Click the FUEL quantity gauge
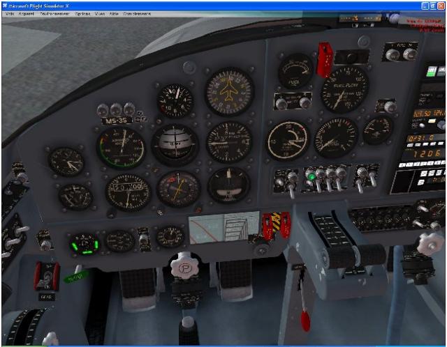 coord(295,71)
